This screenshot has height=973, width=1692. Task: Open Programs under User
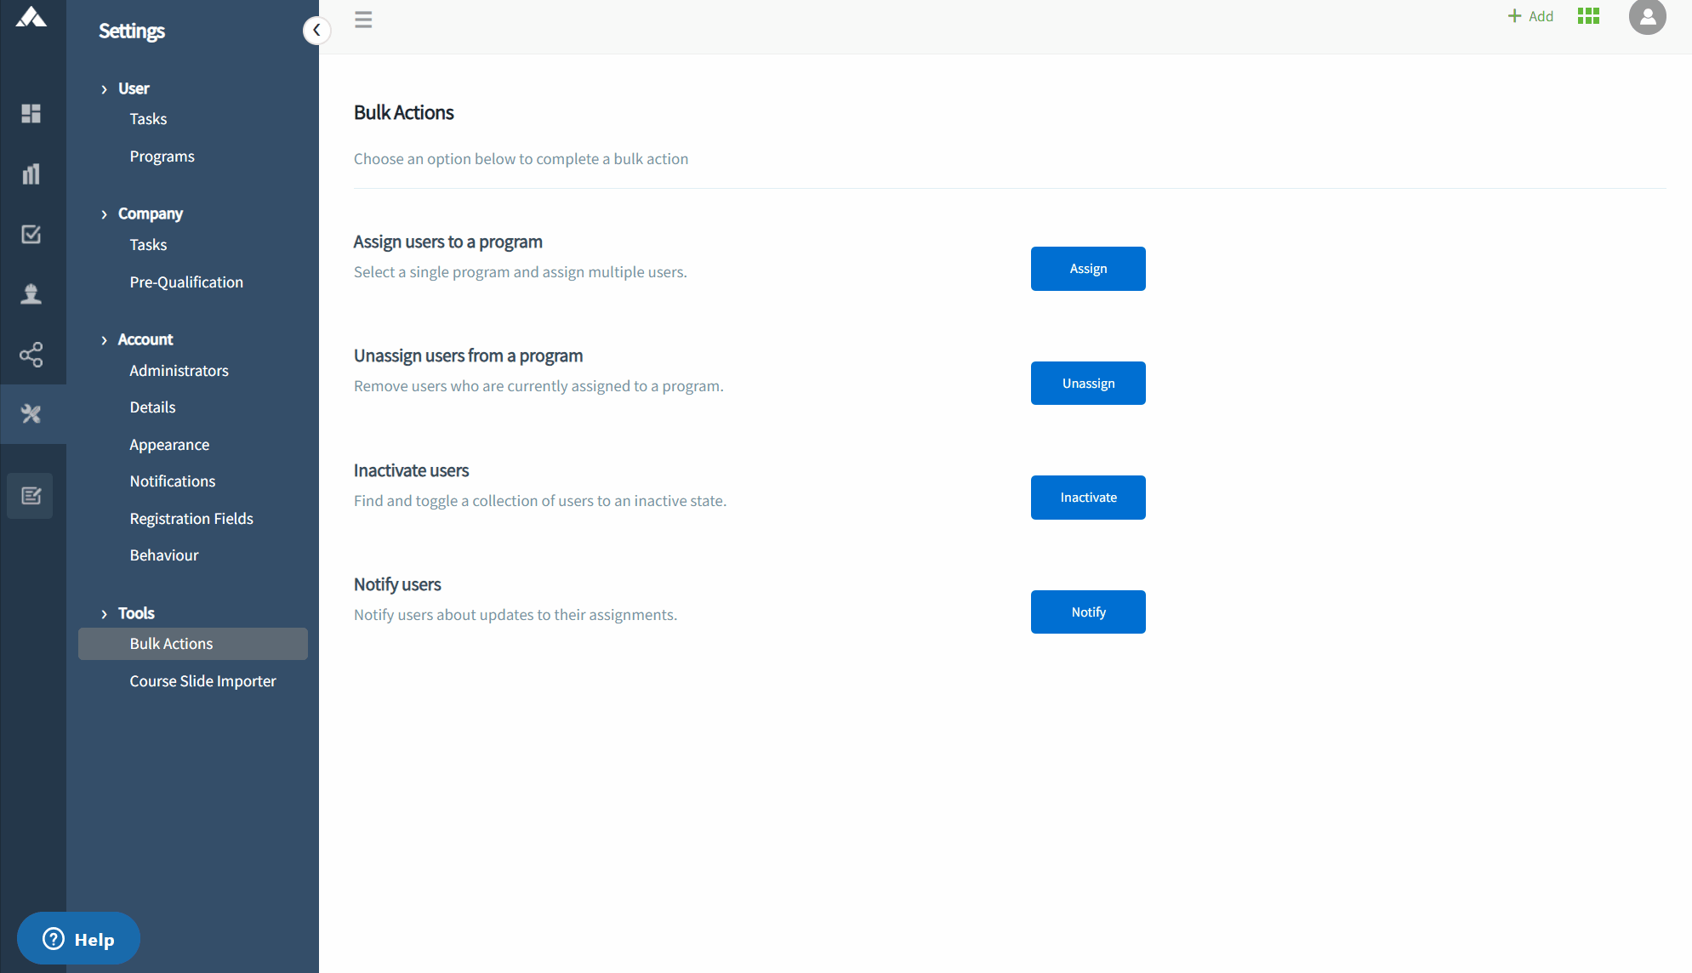pyautogui.click(x=162, y=156)
